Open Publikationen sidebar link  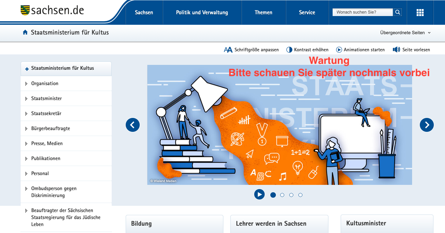tap(46, 158)
